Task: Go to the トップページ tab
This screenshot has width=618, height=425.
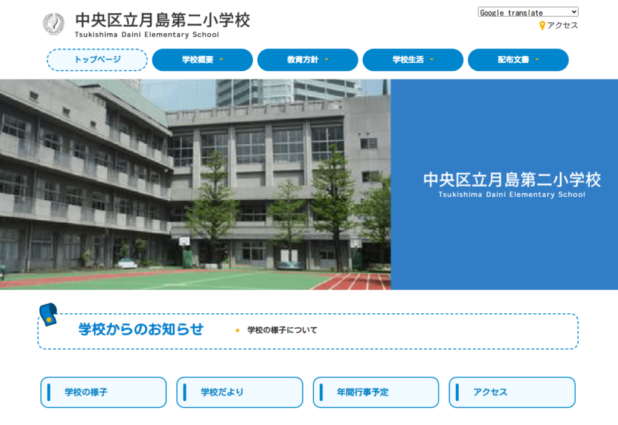Action: 97,60
